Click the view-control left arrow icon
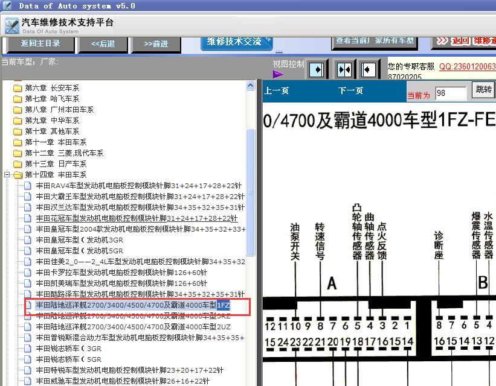 coord(369,69)
